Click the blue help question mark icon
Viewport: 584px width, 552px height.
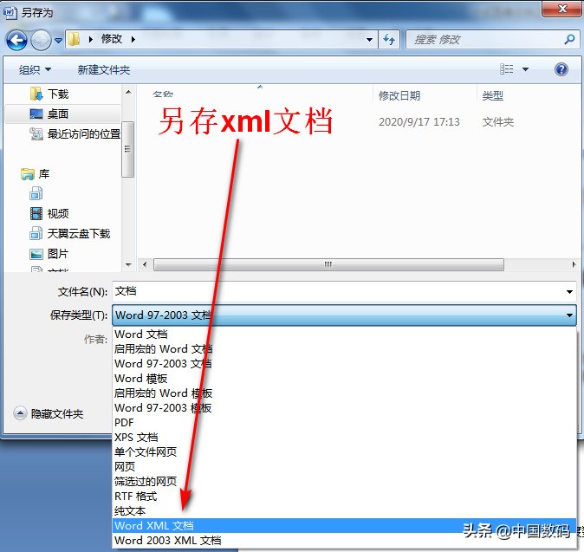tap(561, 69)
